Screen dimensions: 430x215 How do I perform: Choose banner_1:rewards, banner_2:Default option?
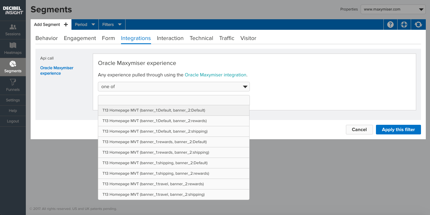(174, 142)
